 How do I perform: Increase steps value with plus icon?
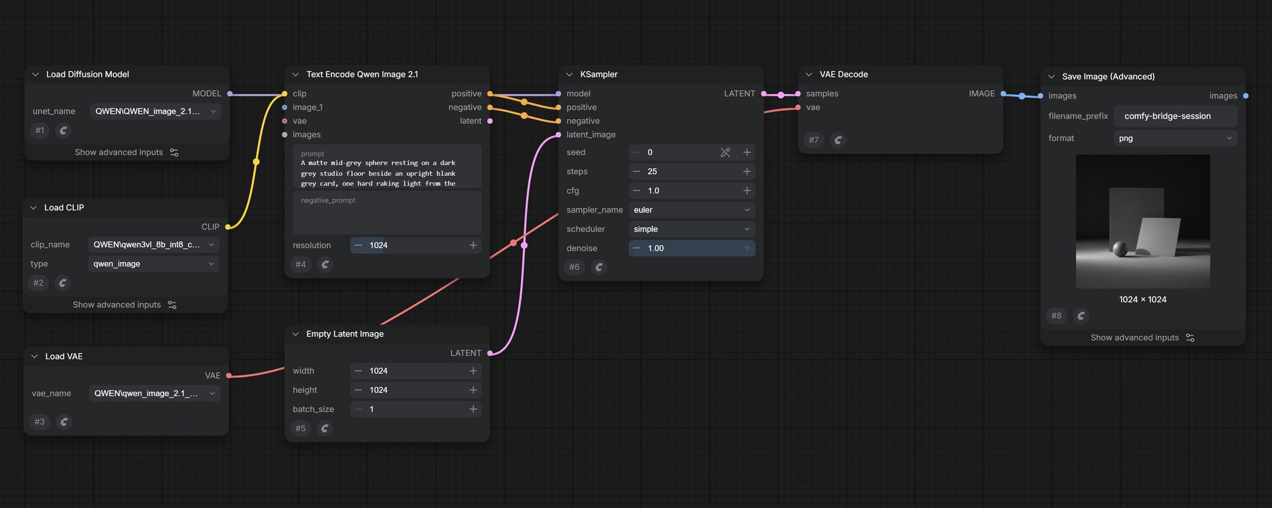747,171
